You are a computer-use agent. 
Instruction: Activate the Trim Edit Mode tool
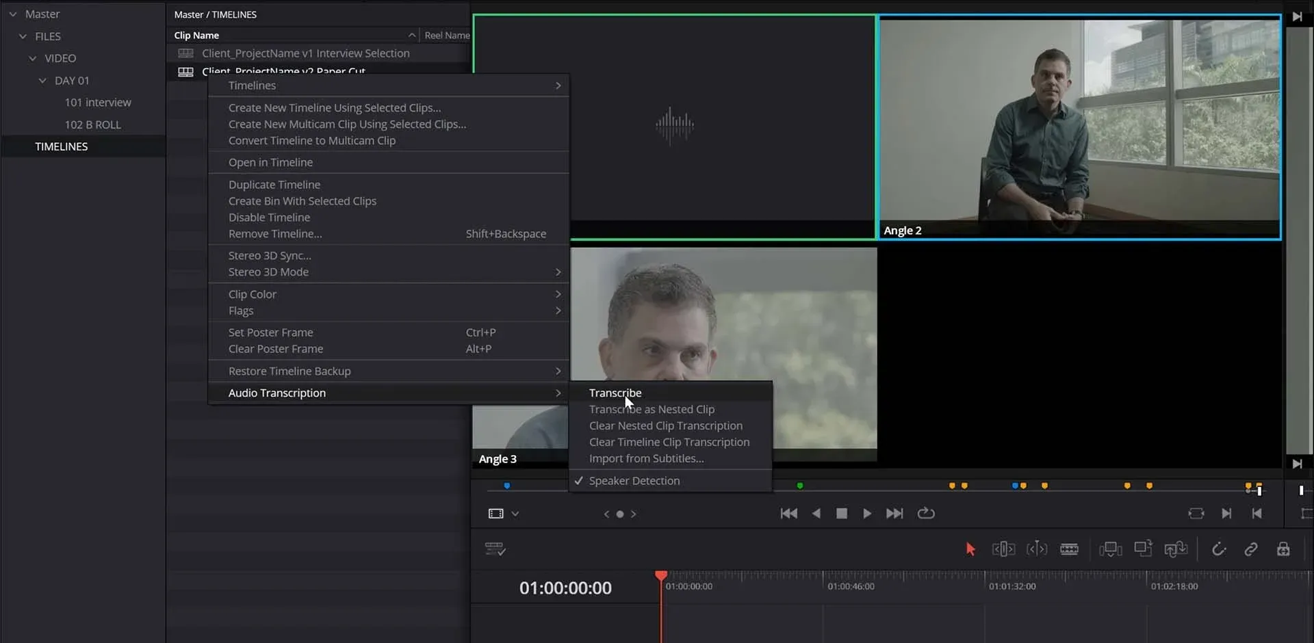pos(1003,549)
